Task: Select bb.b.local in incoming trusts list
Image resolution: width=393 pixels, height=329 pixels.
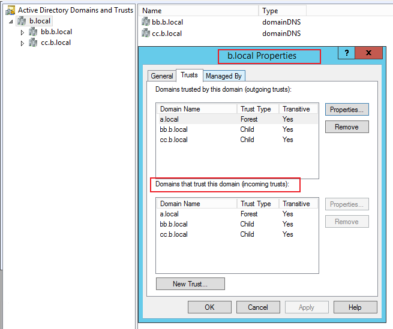Action: click(237, 224)
